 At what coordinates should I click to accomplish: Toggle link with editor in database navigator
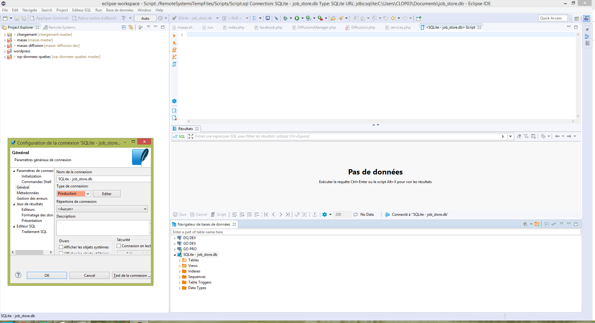click(554, 224)
